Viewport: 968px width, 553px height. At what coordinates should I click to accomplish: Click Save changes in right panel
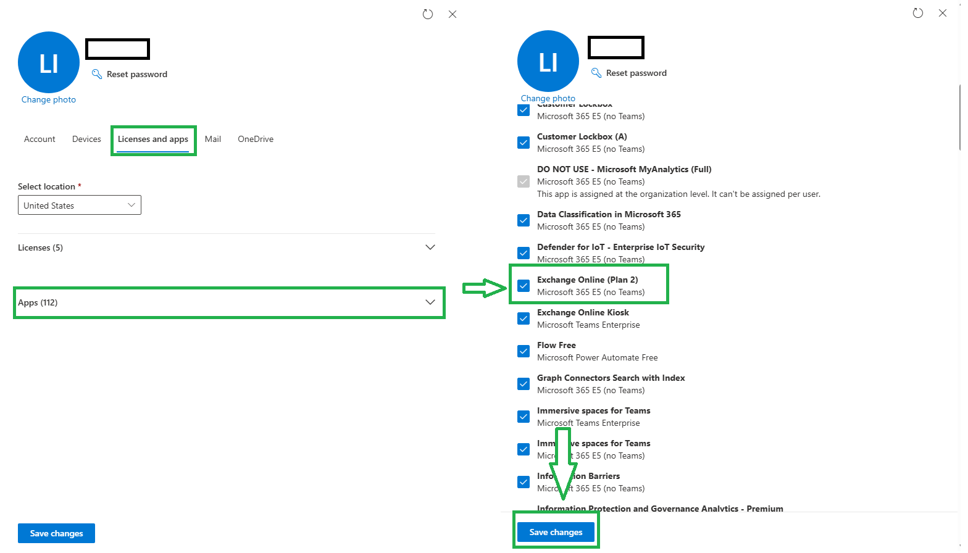tap(556, 532)
